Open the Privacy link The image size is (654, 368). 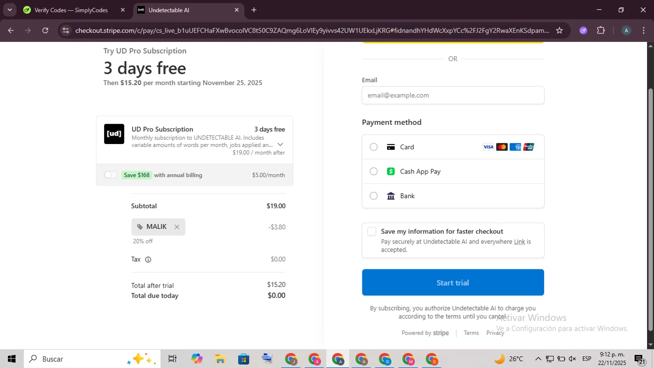click(495, 333)
